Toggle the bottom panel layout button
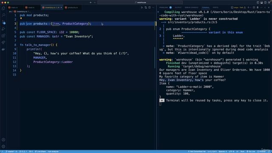This screenshot has width=272, height=153. pyautogui.click(x=262, y=3)
